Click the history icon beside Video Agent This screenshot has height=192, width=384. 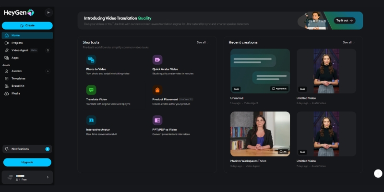(48, 50)
